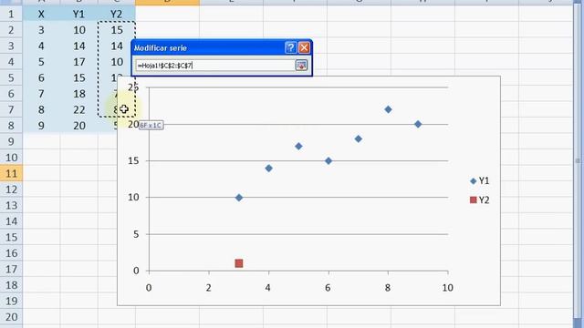Click the series range input field
This screenshot has width=584, height=328.
tap(215, 66)
